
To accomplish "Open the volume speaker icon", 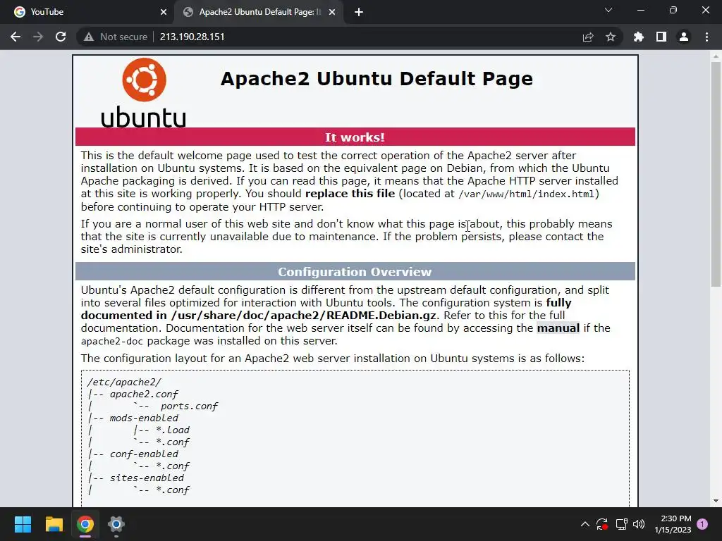I will click(639, 524).
